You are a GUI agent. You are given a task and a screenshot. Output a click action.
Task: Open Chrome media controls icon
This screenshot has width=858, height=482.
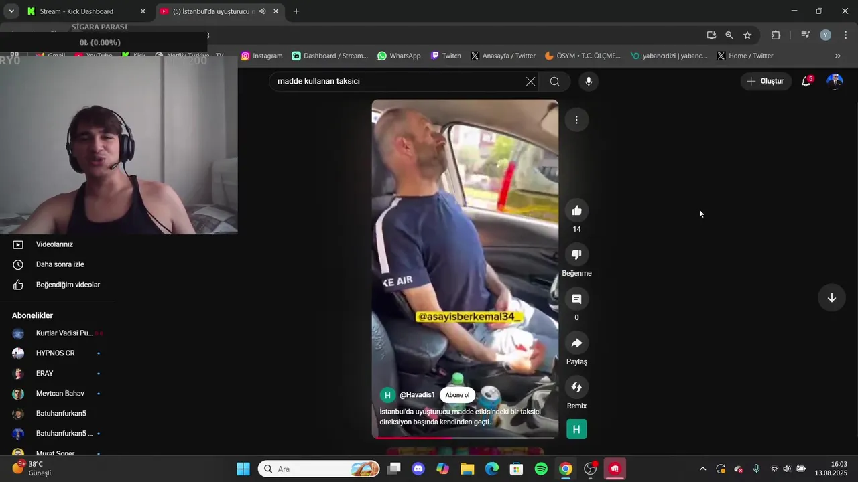click(806, 35)
